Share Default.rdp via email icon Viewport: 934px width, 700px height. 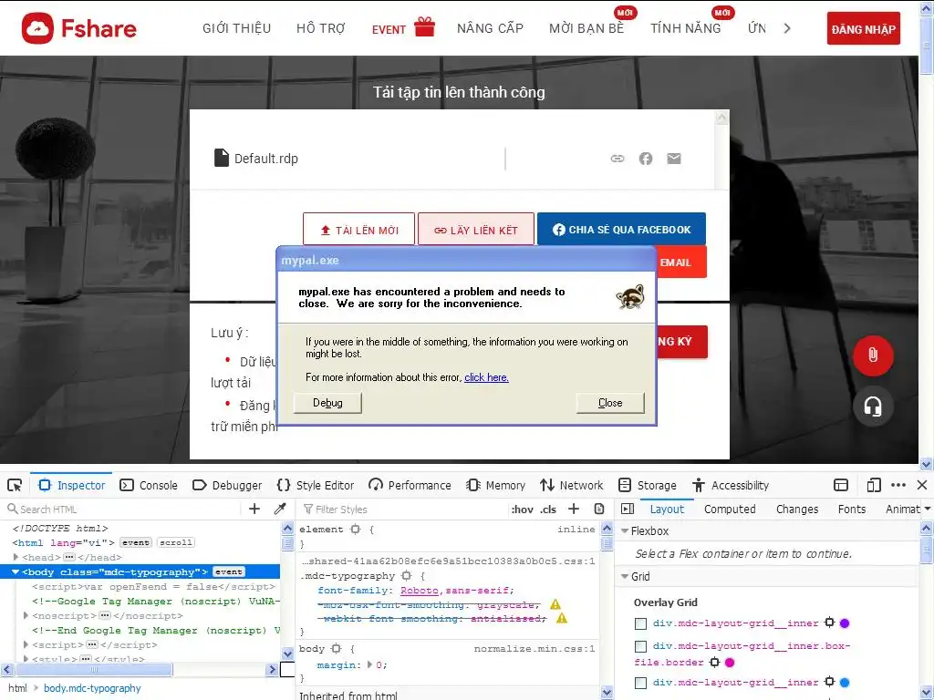coord(674,159)
